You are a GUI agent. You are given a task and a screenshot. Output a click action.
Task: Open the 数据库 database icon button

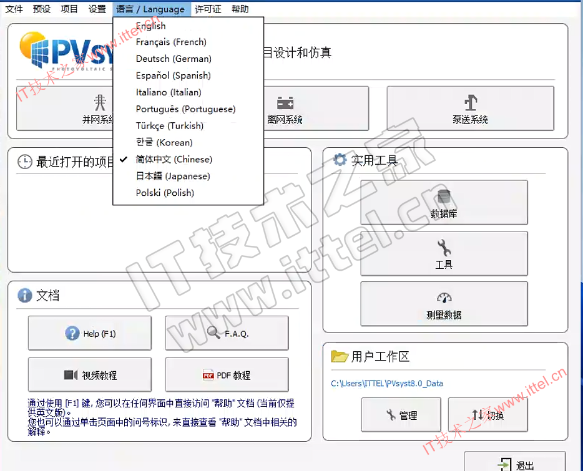click(x=444, y=198)
